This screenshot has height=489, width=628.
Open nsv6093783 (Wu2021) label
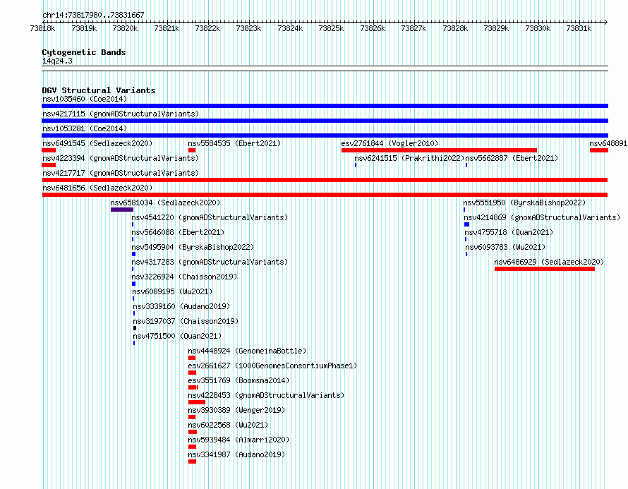tap(505, 247)
